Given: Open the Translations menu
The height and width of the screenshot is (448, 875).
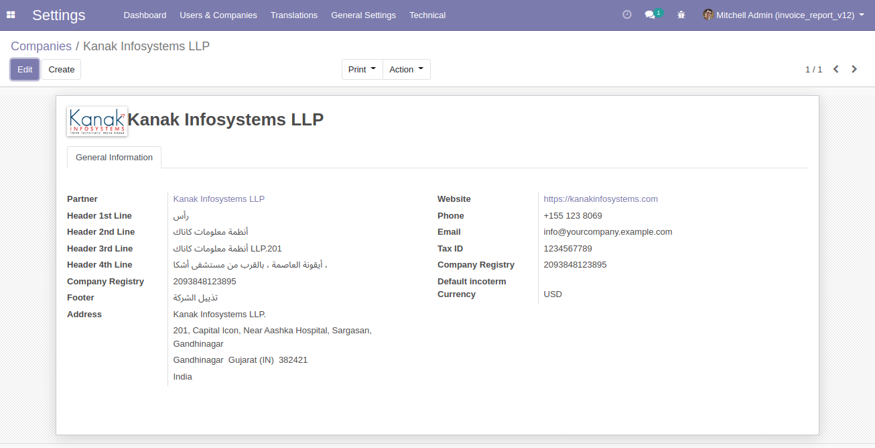Looking at the screenshot, I should point(294,15).
